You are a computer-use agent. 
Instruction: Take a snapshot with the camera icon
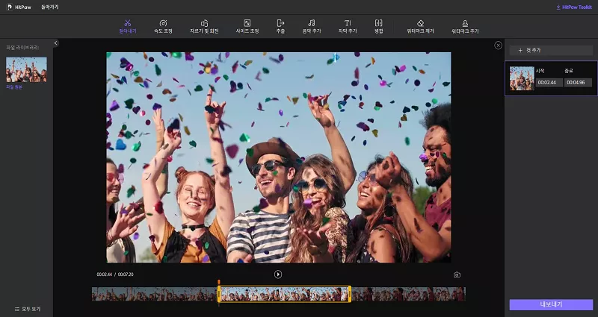point(457,274)
